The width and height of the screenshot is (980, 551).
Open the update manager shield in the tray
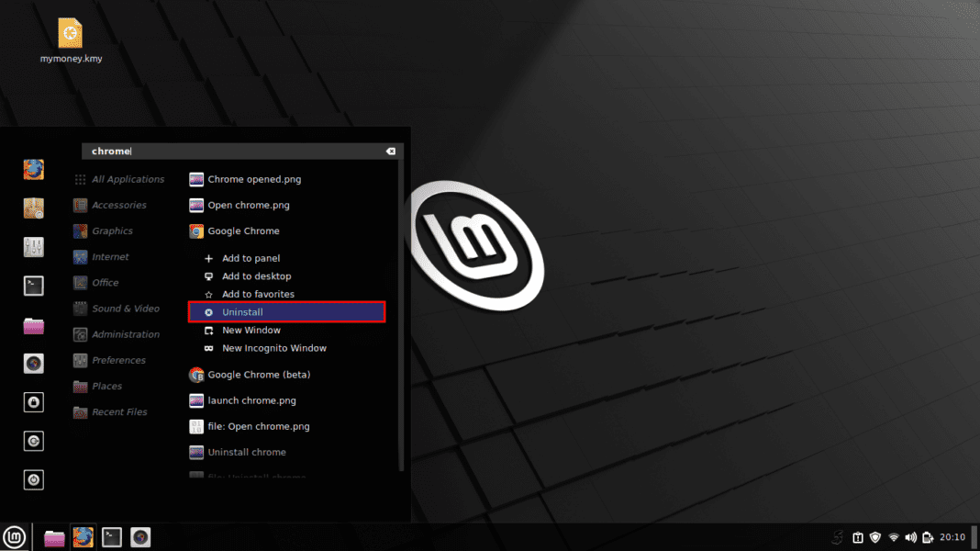point(874,537)
